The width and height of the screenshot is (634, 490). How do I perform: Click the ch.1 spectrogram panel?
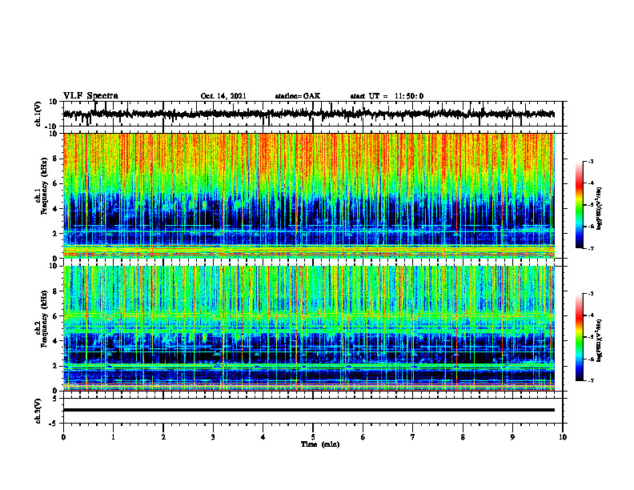tap(308, 195)
